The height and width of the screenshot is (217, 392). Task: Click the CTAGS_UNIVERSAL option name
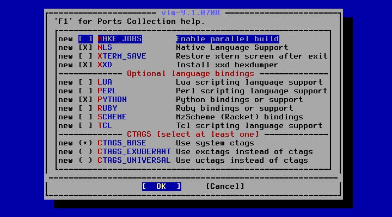pos(134,161)
